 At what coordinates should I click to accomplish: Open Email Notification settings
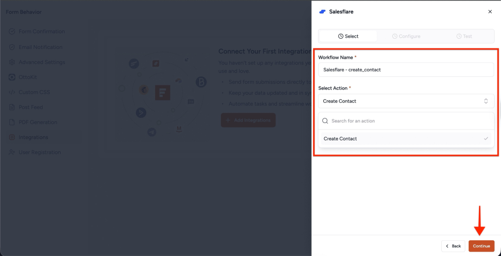tap(40, 47)
